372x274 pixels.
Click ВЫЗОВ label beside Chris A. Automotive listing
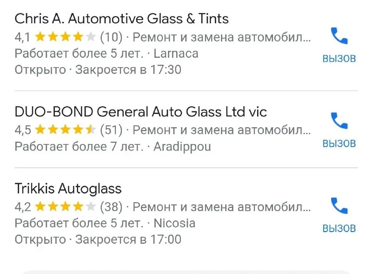tap(339, 59)
